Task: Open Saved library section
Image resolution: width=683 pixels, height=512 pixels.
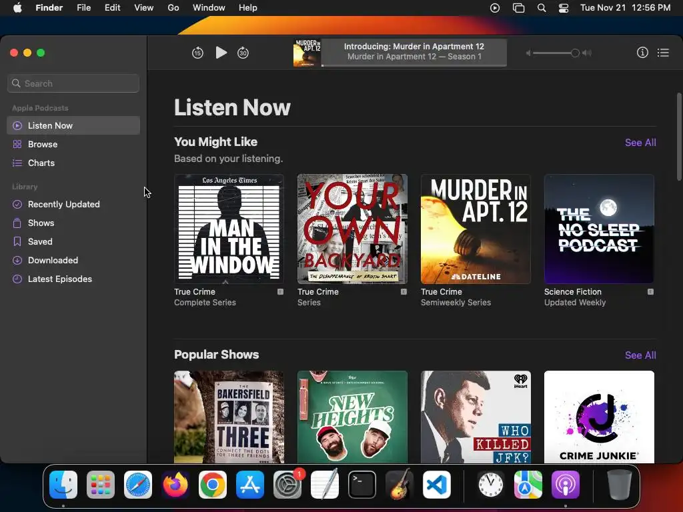Action: pyautogui.click(x=73, y=241)
